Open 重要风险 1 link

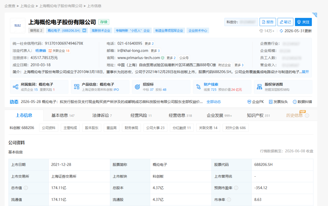pos(47,90)
